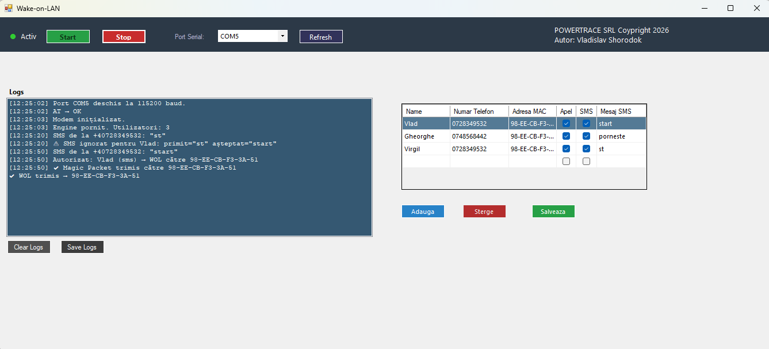Click Virgil's "st" message cell
Screen dimensions: 769x349
621,149
